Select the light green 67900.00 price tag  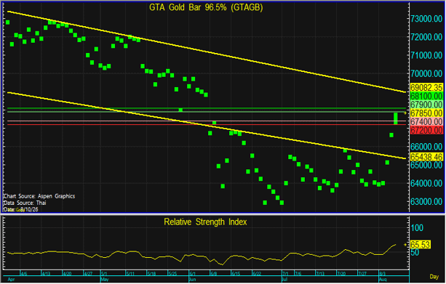(x=426, y=104)
